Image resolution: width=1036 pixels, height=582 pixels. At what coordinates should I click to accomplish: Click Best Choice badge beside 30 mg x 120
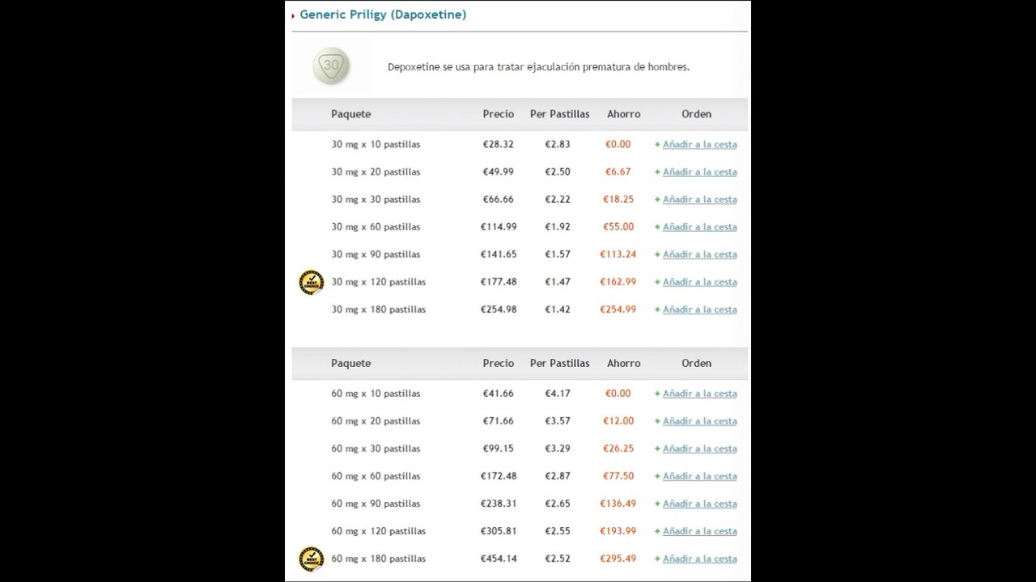pyautogui.click(x=311, y=282)
